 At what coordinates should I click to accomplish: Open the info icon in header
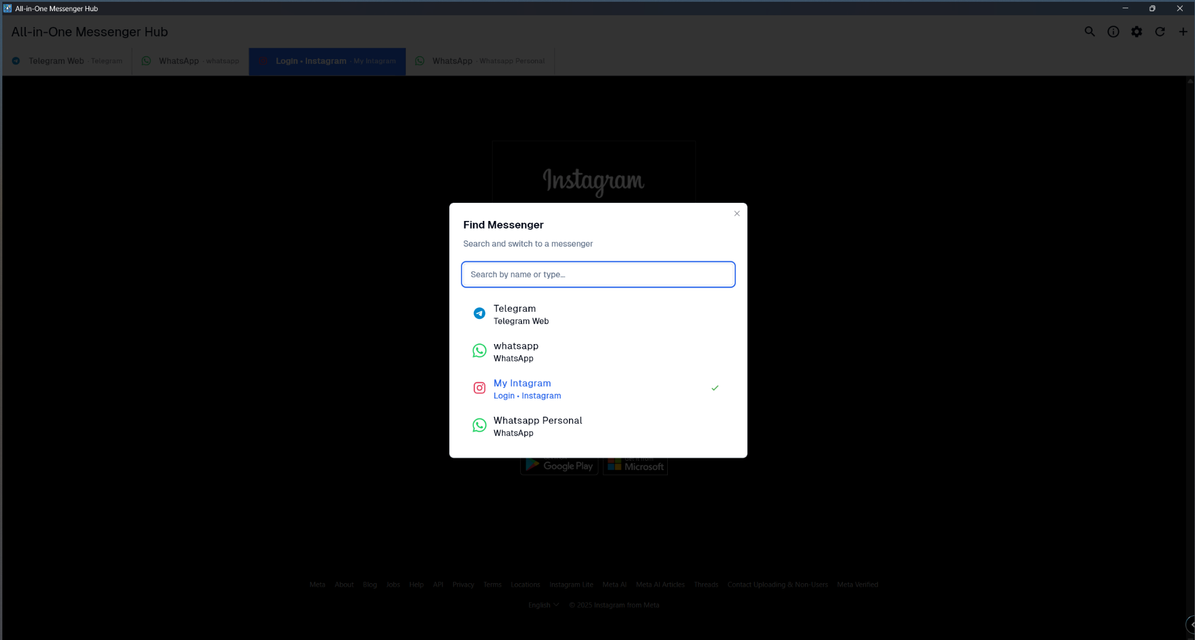(1113, 32)
